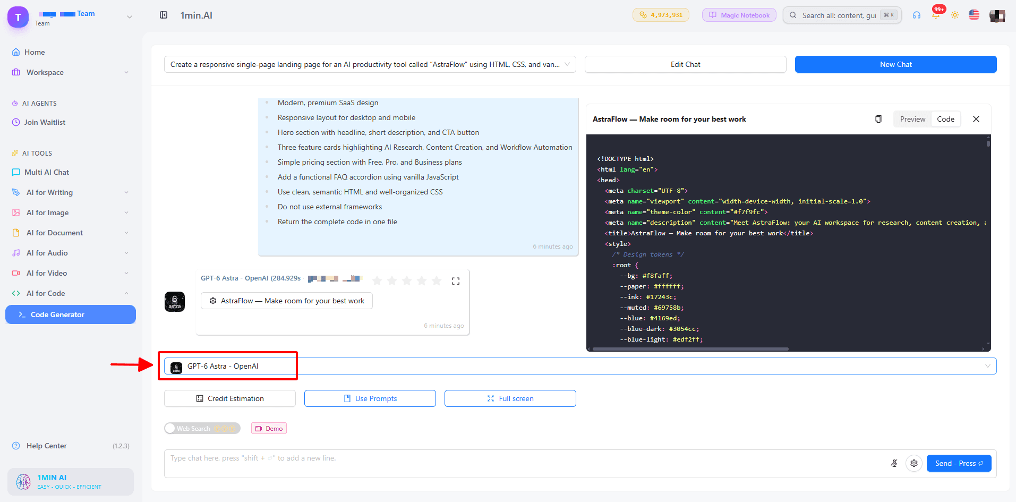Select the Code tab in preview panel
The height and width of the screenshot is (502, 1016).
[945, 119]
